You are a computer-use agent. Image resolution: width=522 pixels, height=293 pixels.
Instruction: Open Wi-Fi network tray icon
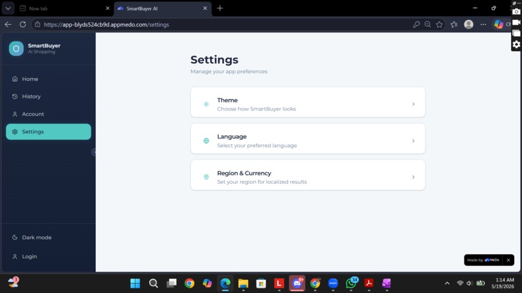coord(460,283)
